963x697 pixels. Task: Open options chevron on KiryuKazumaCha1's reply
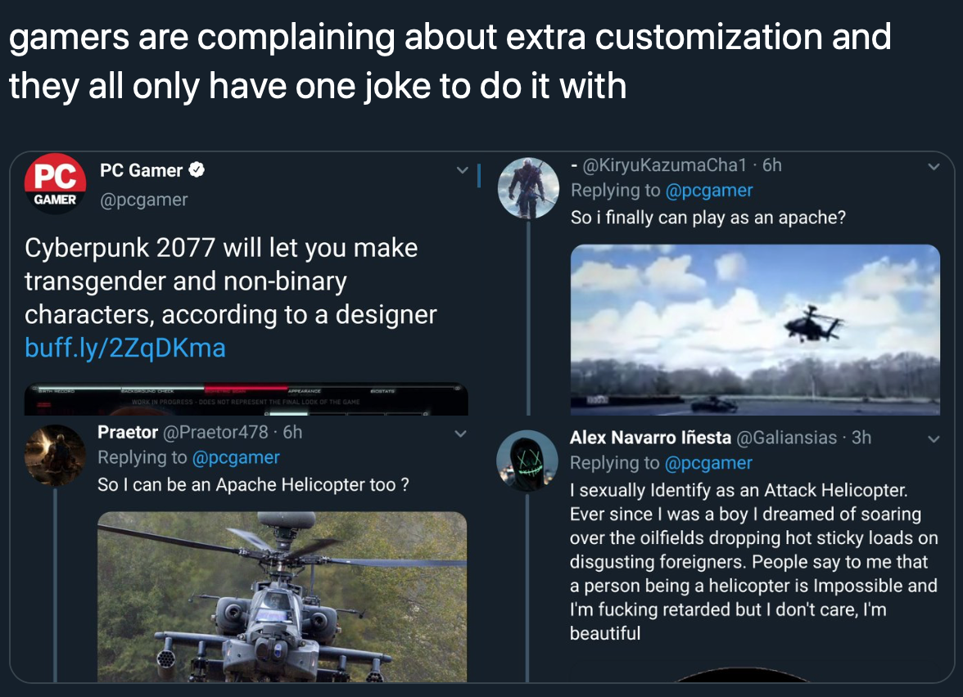(933, 167)
